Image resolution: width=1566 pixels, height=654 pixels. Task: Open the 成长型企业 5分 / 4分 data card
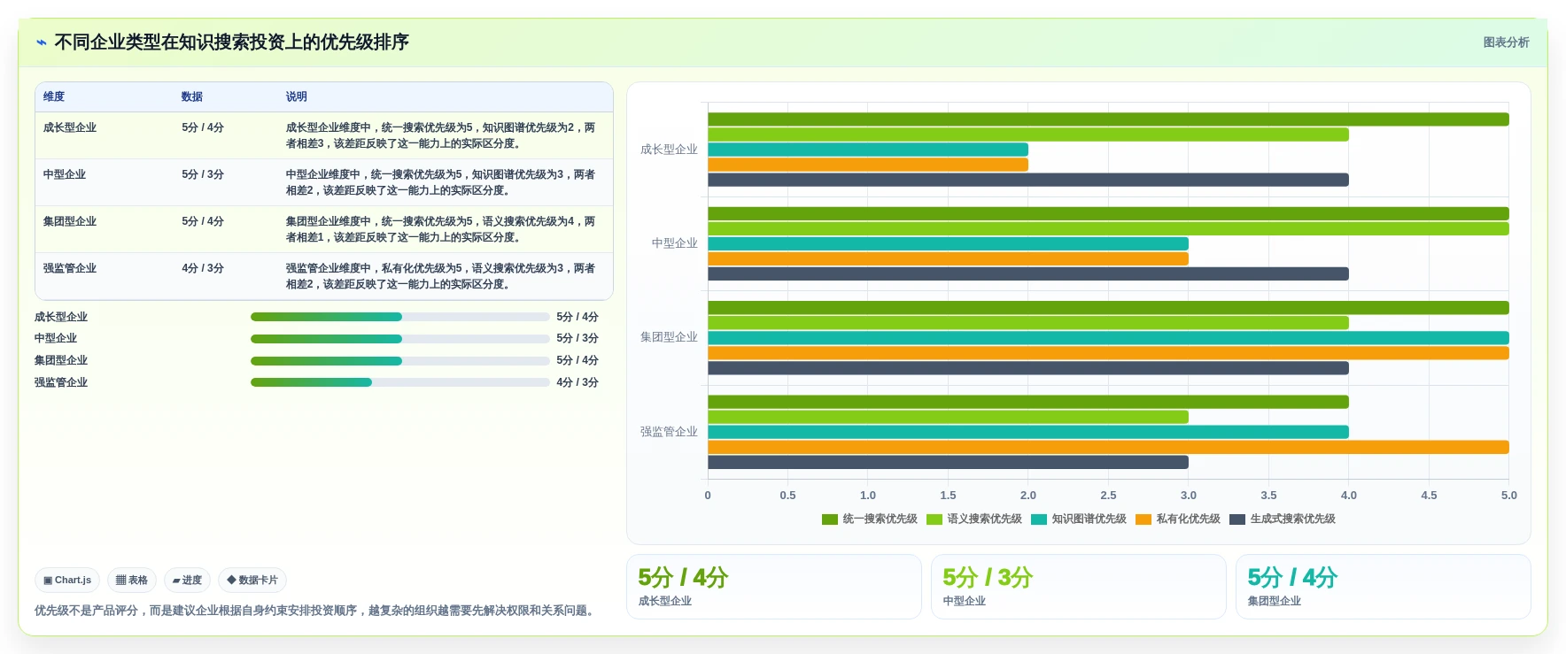(774, 587)
